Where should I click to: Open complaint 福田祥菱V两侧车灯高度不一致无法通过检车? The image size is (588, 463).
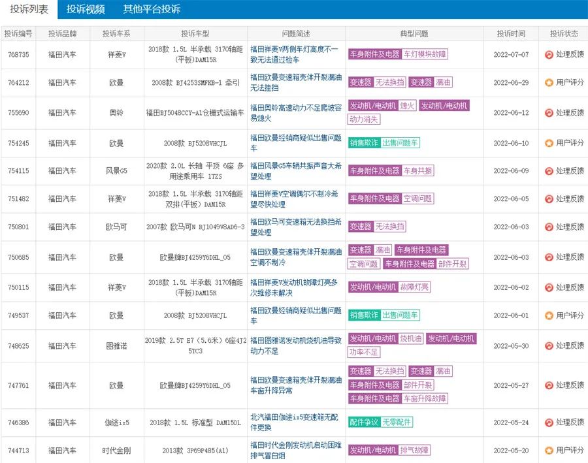click(295, 54)
